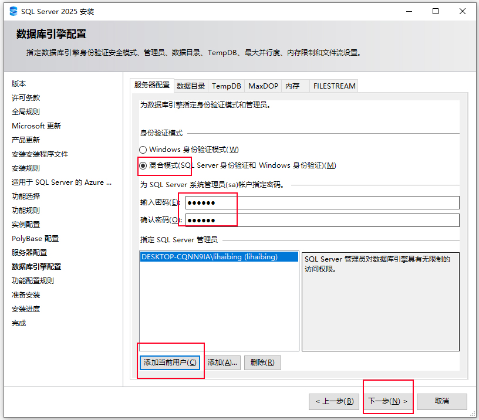Click the 输入密码 password field

click(322, 203)
